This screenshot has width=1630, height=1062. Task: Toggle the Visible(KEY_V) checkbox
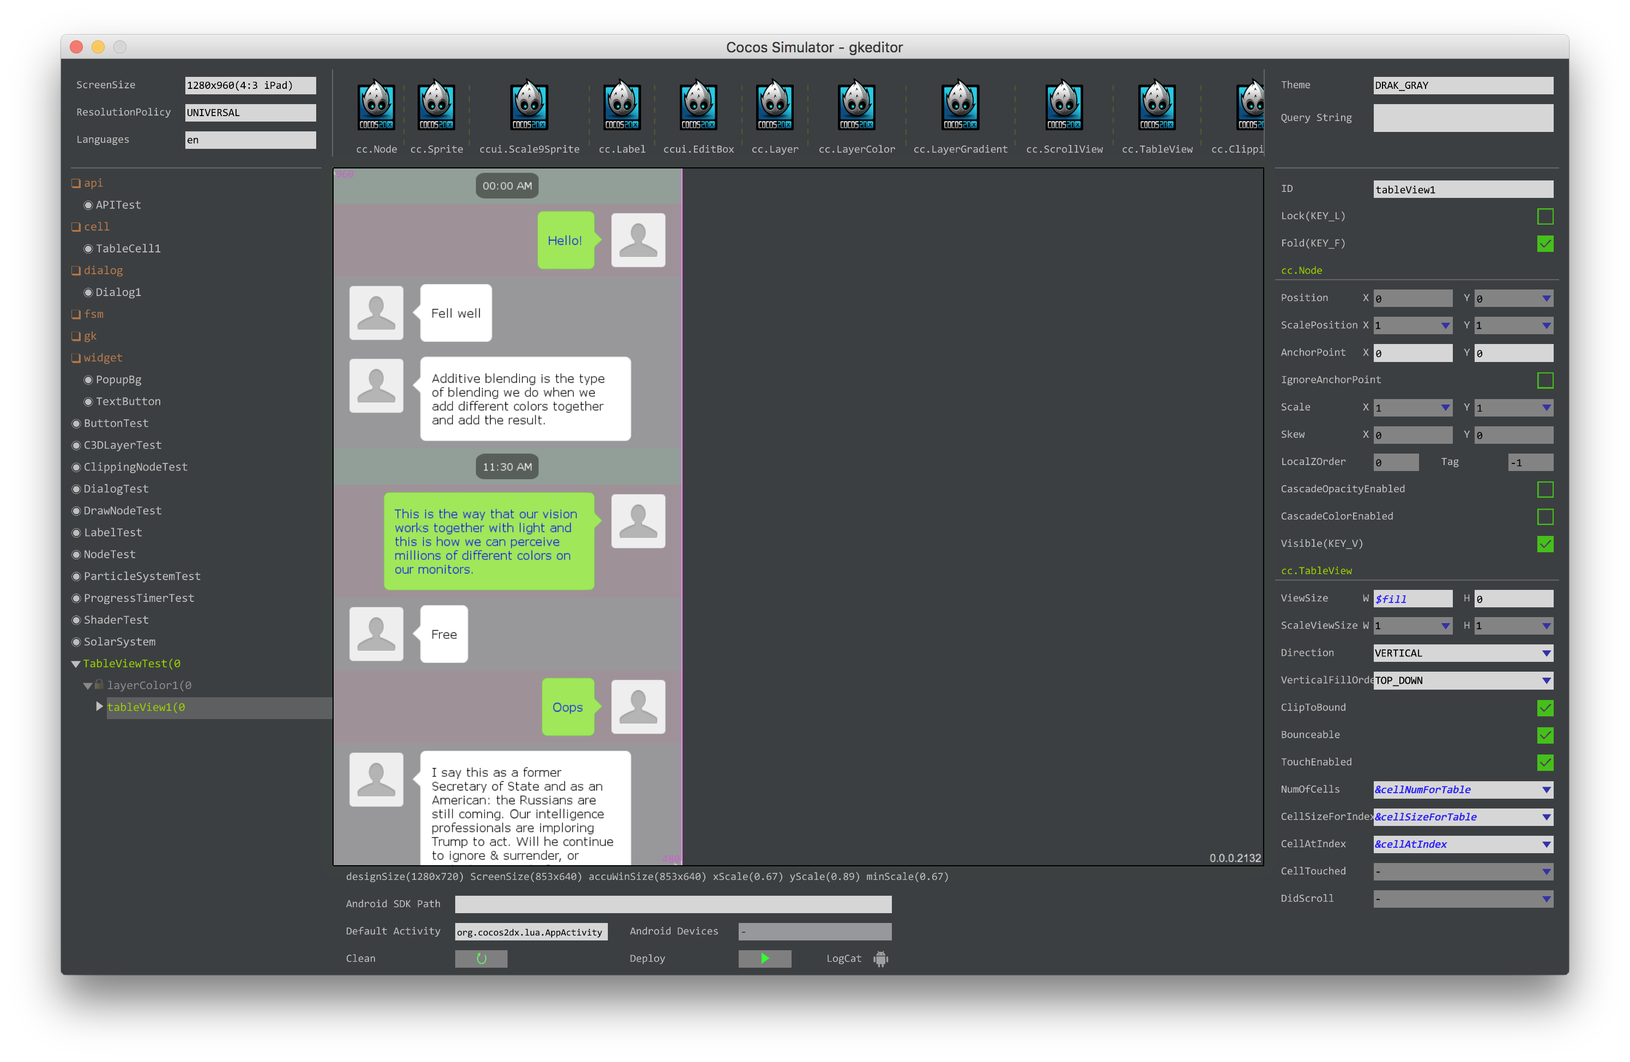point(1544,544)
